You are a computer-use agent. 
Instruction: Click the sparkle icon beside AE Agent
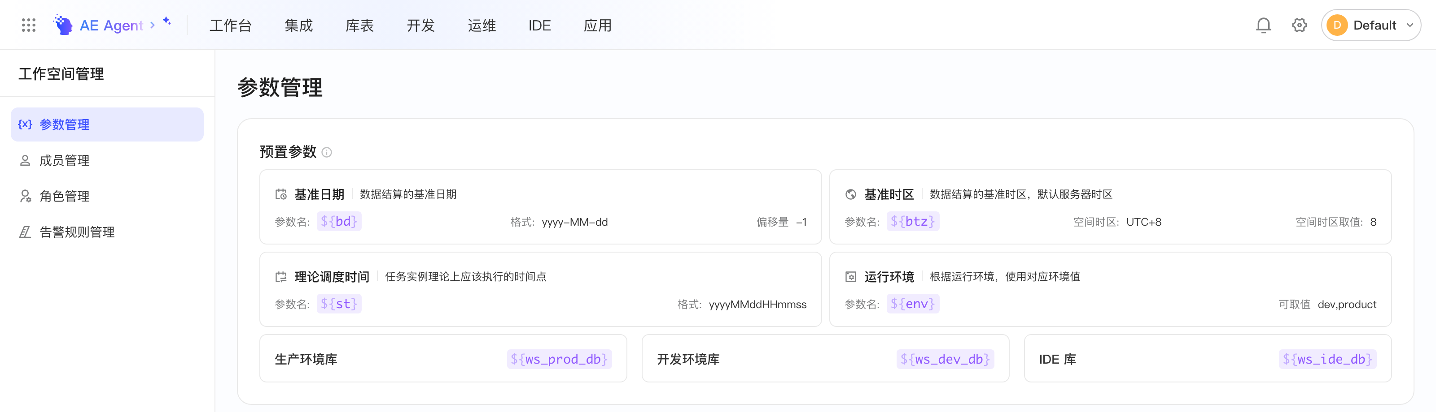click(x=166, y=21)
